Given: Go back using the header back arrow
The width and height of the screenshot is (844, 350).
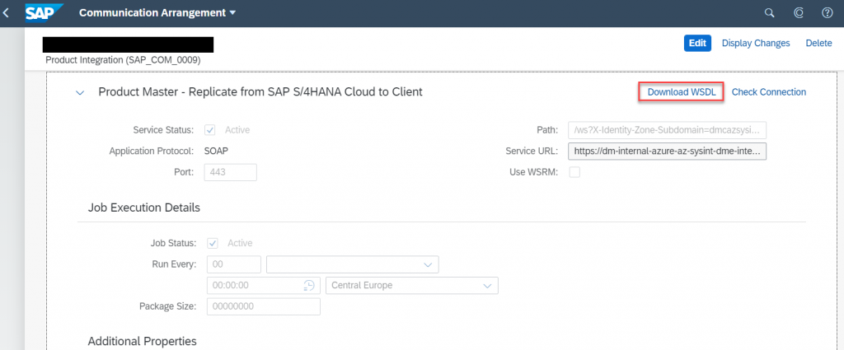Looking at the screenshot, I should [x=6, y=13].
